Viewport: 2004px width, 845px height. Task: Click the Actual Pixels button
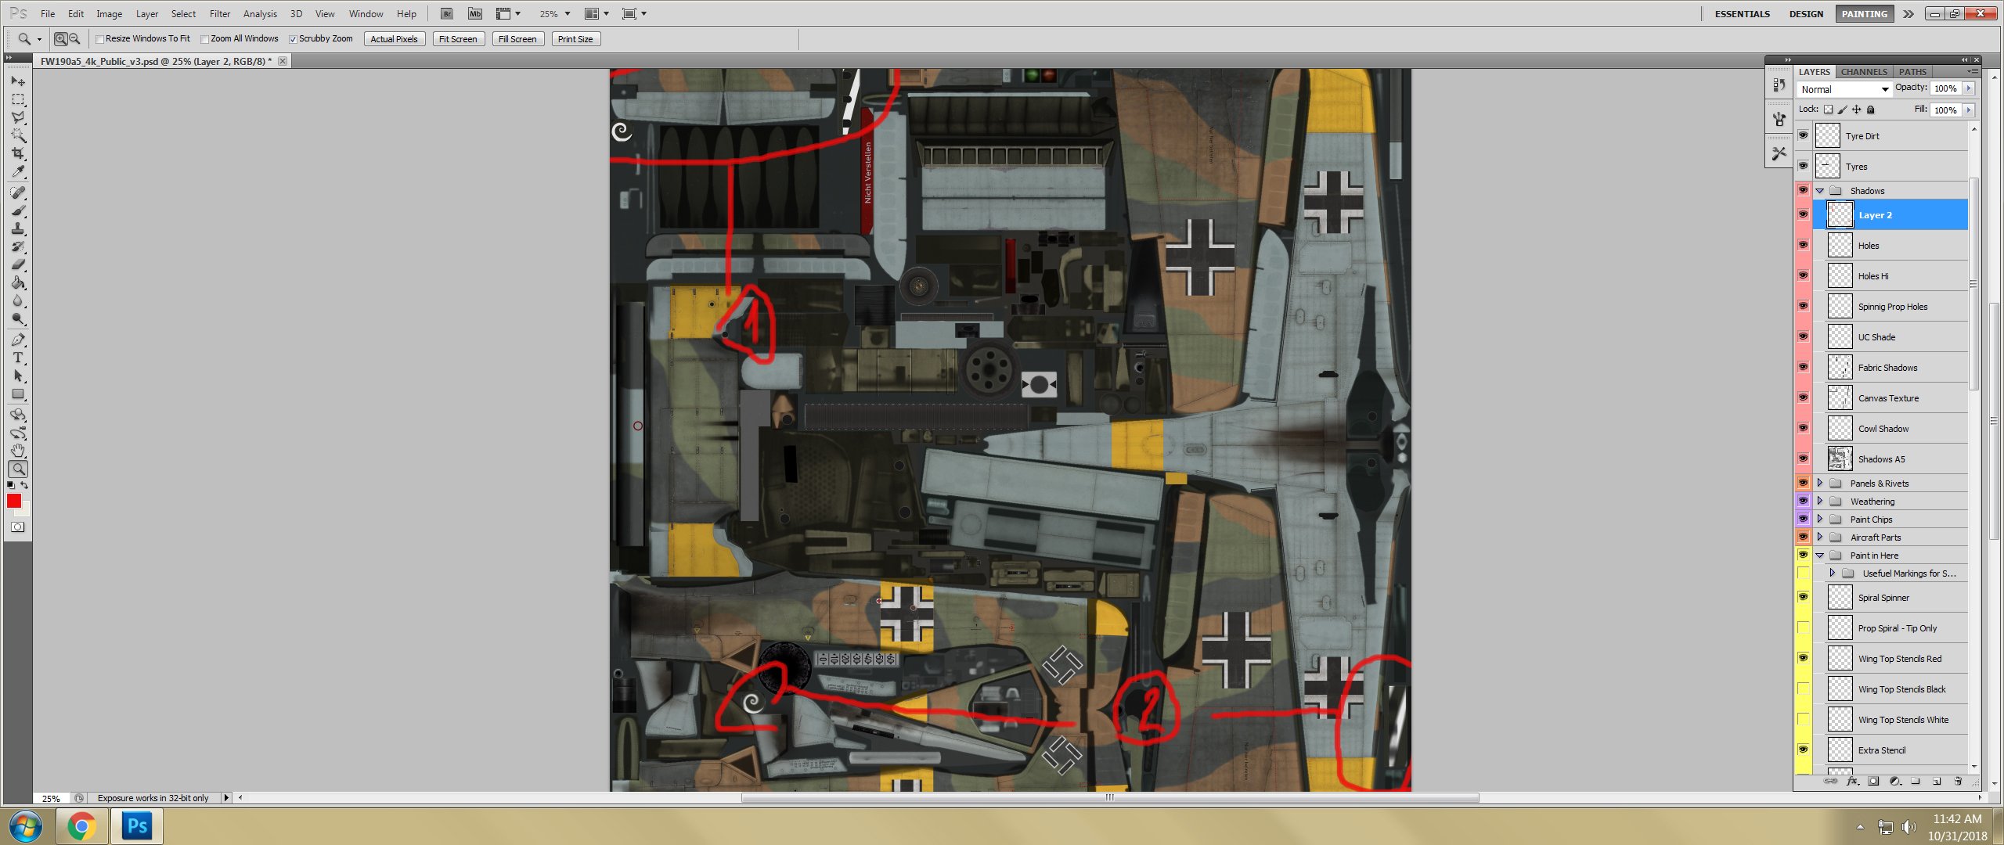click(395, 39)
